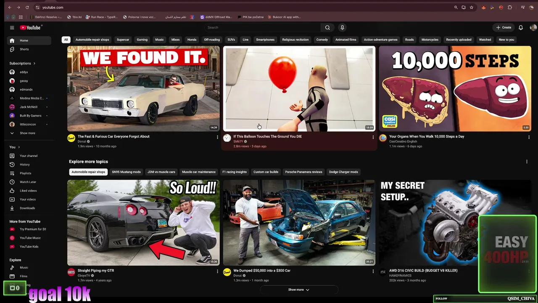Open the 10,000 Steps video thumbnail

(455, 89)
